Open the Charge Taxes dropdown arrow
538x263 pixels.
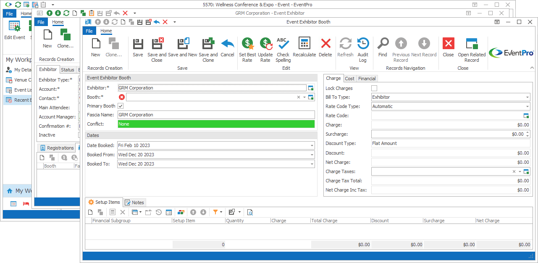[x=520, y=171]
